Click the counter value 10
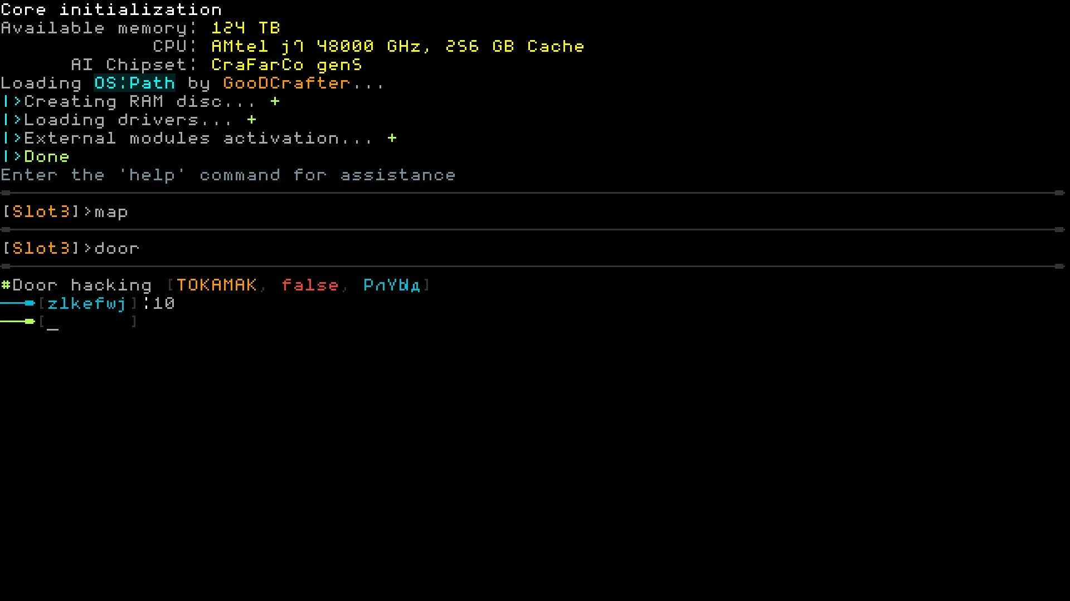Image resolution: width=1070 pixels, height=601 pixels. point(164,304)
